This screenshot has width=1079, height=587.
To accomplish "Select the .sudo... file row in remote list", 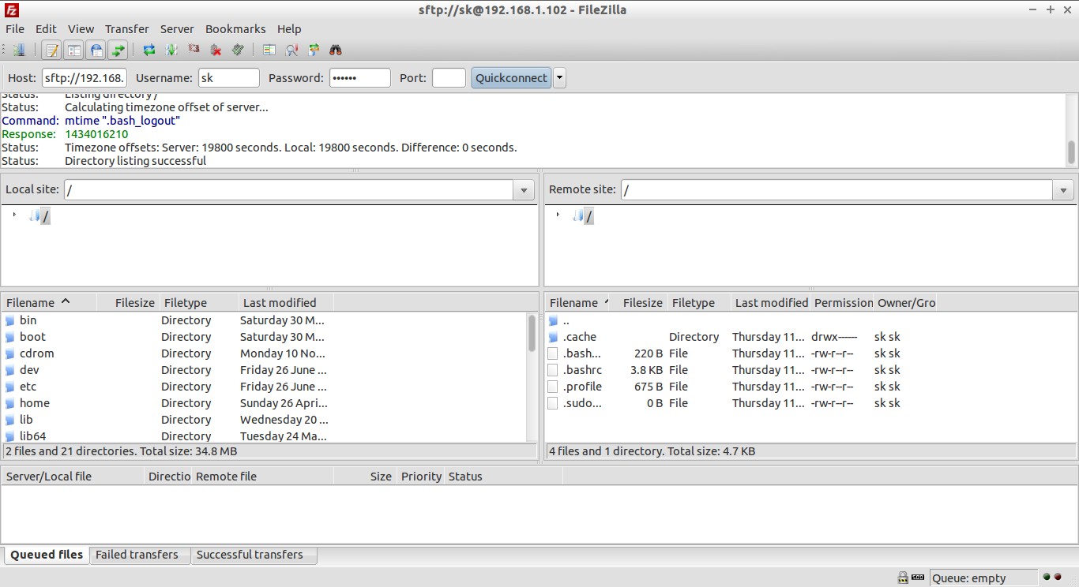I will click(x=810, y=403).
